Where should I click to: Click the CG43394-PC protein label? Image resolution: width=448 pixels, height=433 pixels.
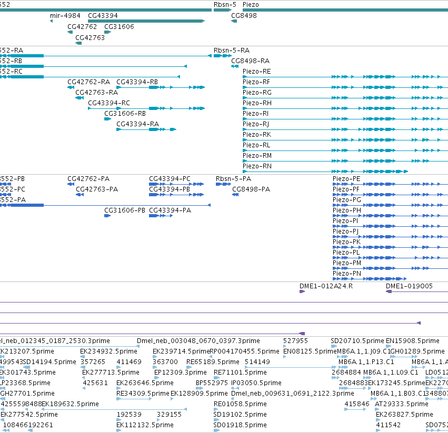point(170,179)
